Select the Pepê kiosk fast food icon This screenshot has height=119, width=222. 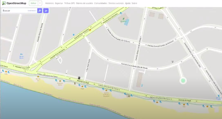pyautogui.click(x=82, y=87)
